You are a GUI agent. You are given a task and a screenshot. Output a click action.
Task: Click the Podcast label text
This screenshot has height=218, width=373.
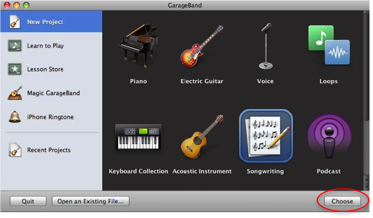[329, 171]
